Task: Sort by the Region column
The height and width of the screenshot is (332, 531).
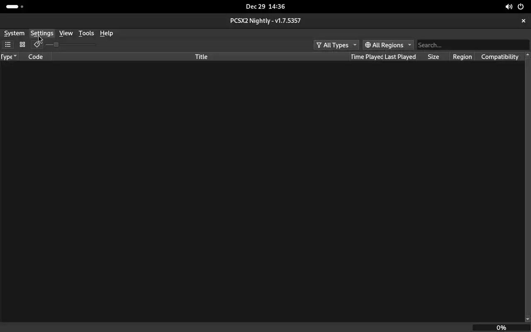Action: [462, 57]
